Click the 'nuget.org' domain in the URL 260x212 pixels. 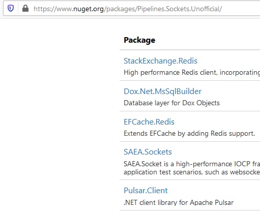point(89,9)
